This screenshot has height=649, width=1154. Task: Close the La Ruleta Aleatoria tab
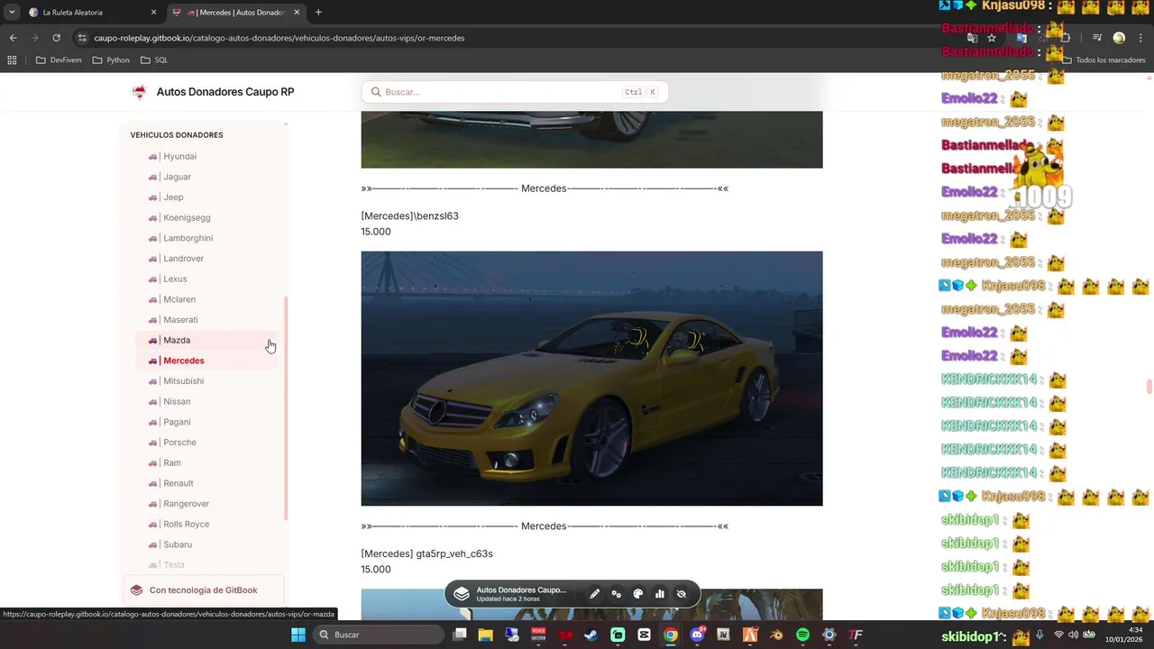[153, 13]
